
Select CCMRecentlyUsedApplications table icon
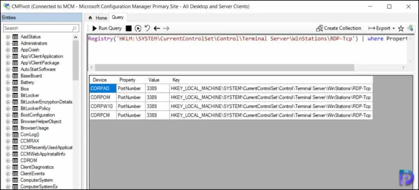coord(15,148)
